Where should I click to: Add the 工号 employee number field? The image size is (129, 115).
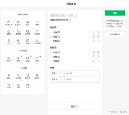[x=18, y=86]
